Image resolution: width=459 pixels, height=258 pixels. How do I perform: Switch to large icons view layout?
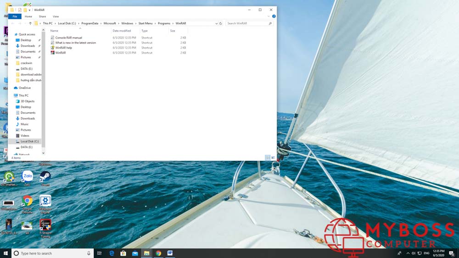273,158
